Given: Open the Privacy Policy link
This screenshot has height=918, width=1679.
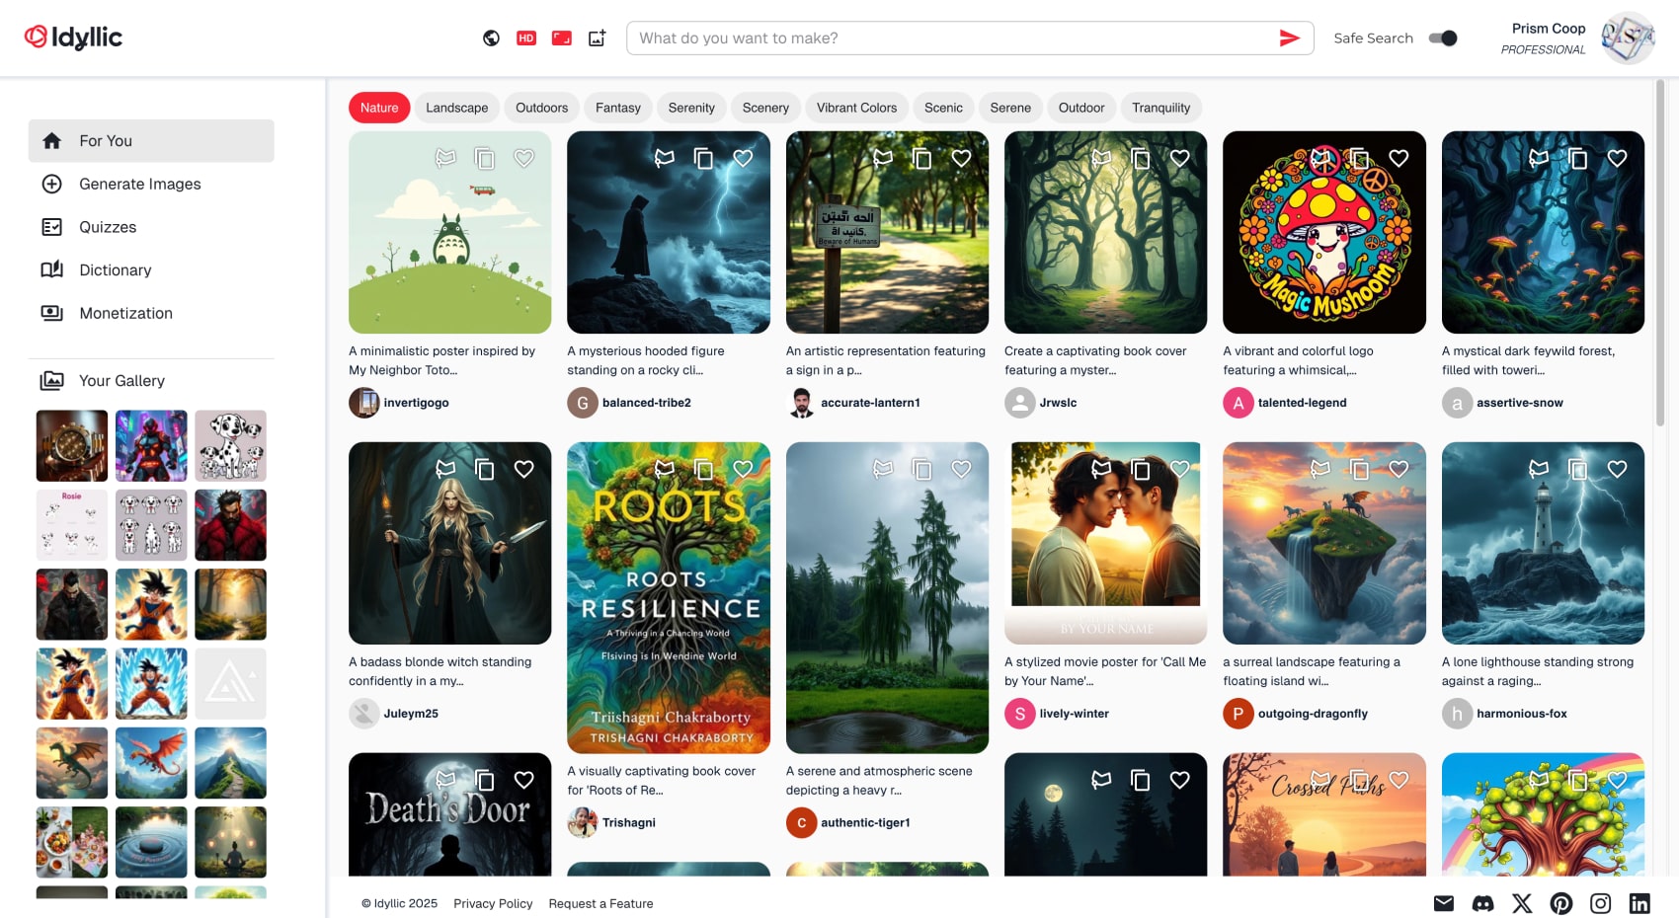Looking at the screenshot, I should [x=493, y=903].
